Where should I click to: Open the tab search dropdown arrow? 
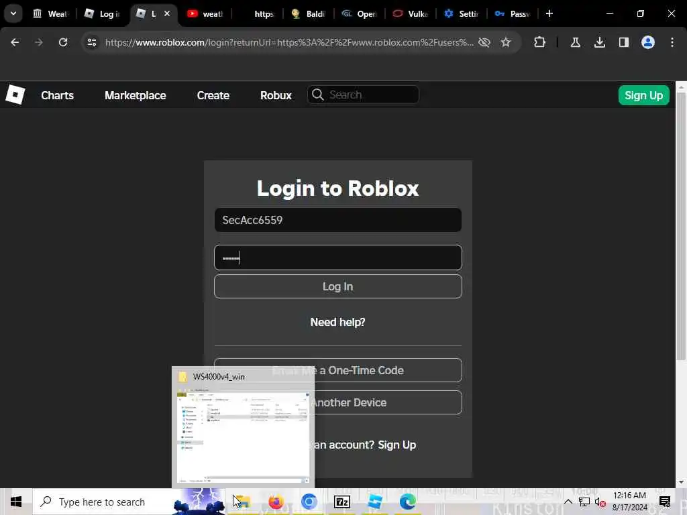(x=13, y=13)
